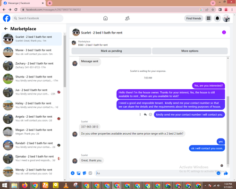This screenshot has height=189, width=236.
Task: Click the blue plus more actions icon
Action: coord(73,173)
